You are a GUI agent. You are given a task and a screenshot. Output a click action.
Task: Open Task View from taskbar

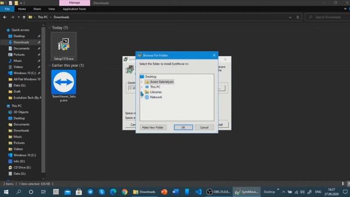43,192
